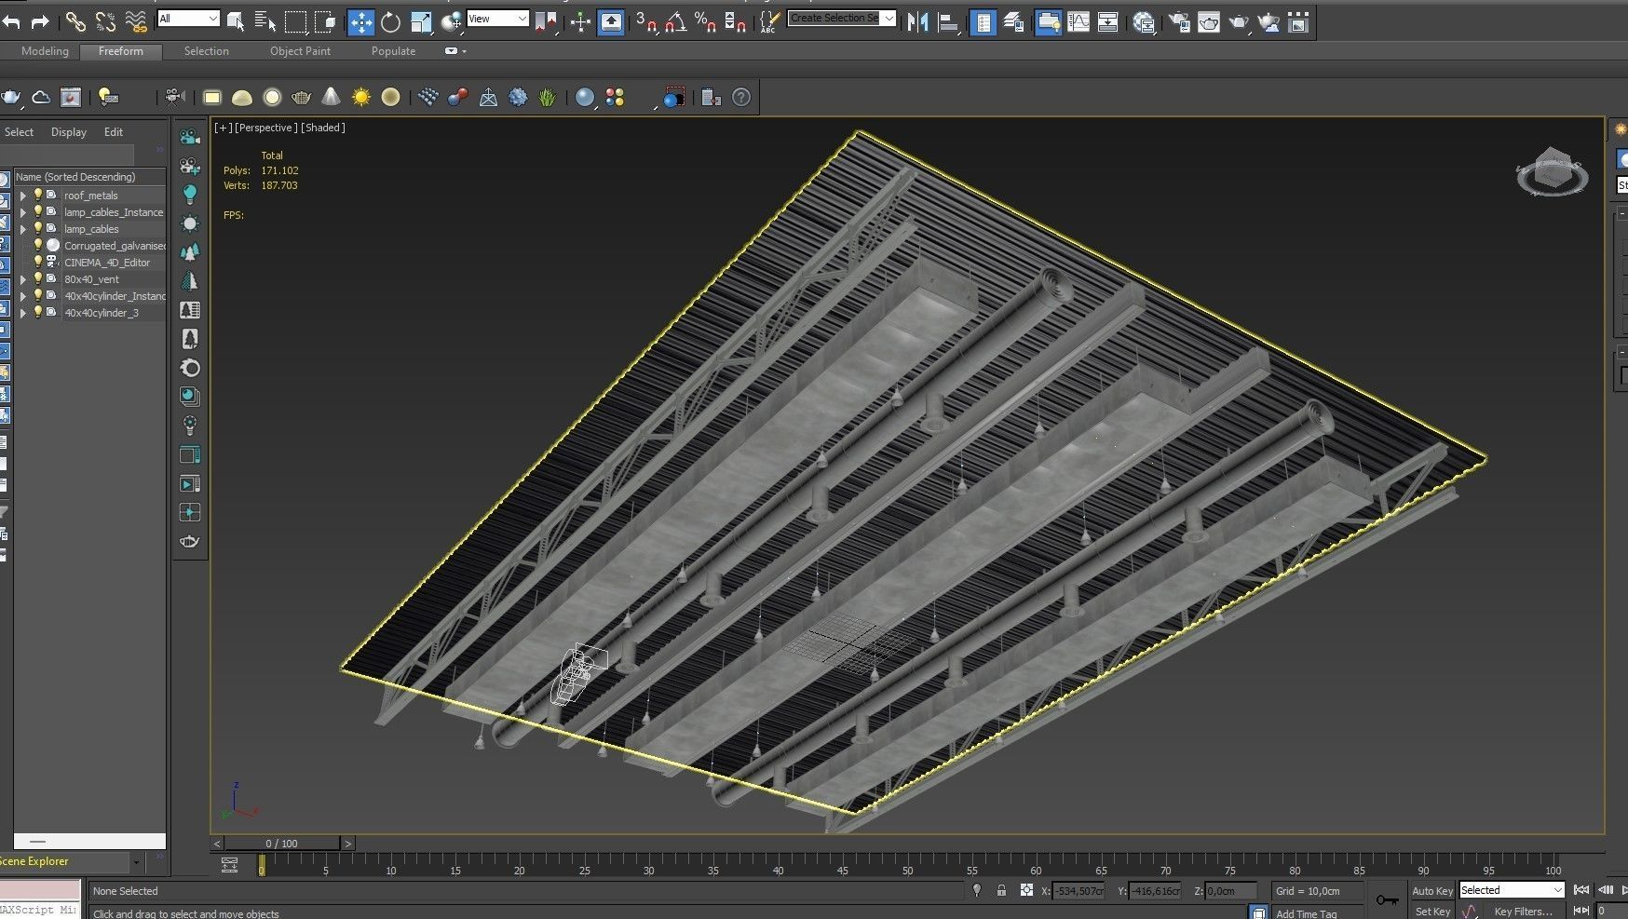Toggle the Scene Explorer button
Image resolution: width=1628 pixels, height=919 pixels.
point(983,21)
